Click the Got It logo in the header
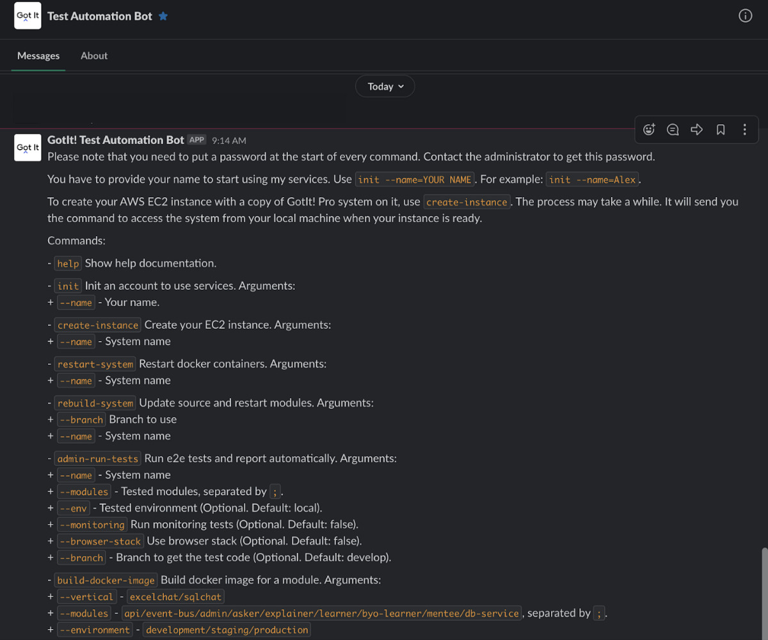Image resolution: width=768 pixels, height=640 pixels. coord(28,16)
